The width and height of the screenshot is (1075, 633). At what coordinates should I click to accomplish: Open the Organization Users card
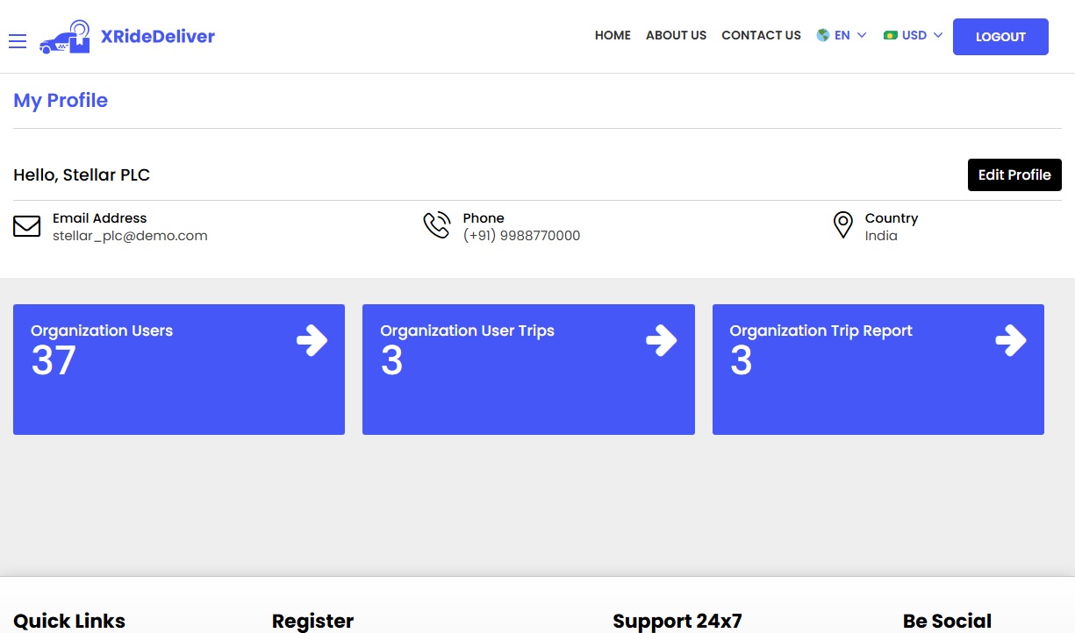[179, 369]
